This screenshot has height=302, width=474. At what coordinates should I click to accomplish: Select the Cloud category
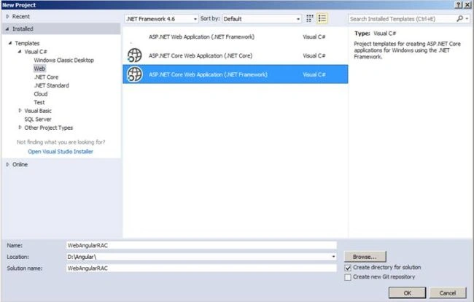[x=41, y=94]
